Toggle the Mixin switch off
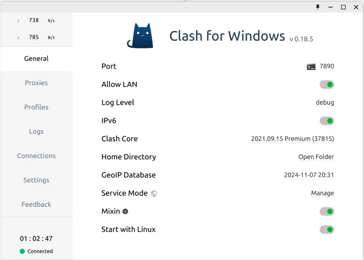The image size is (364, 260). coord(327,211)
